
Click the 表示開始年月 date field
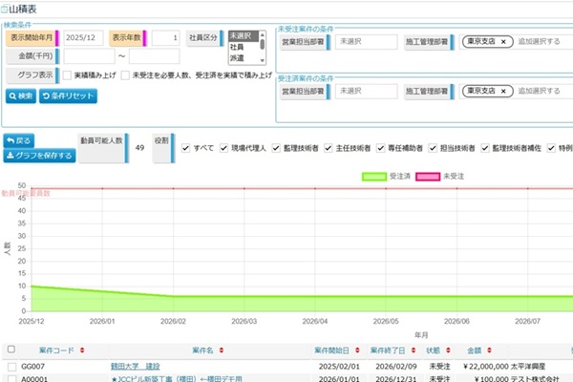83,38
